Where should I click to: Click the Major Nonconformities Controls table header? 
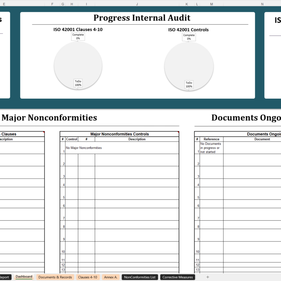pos(120,134)
